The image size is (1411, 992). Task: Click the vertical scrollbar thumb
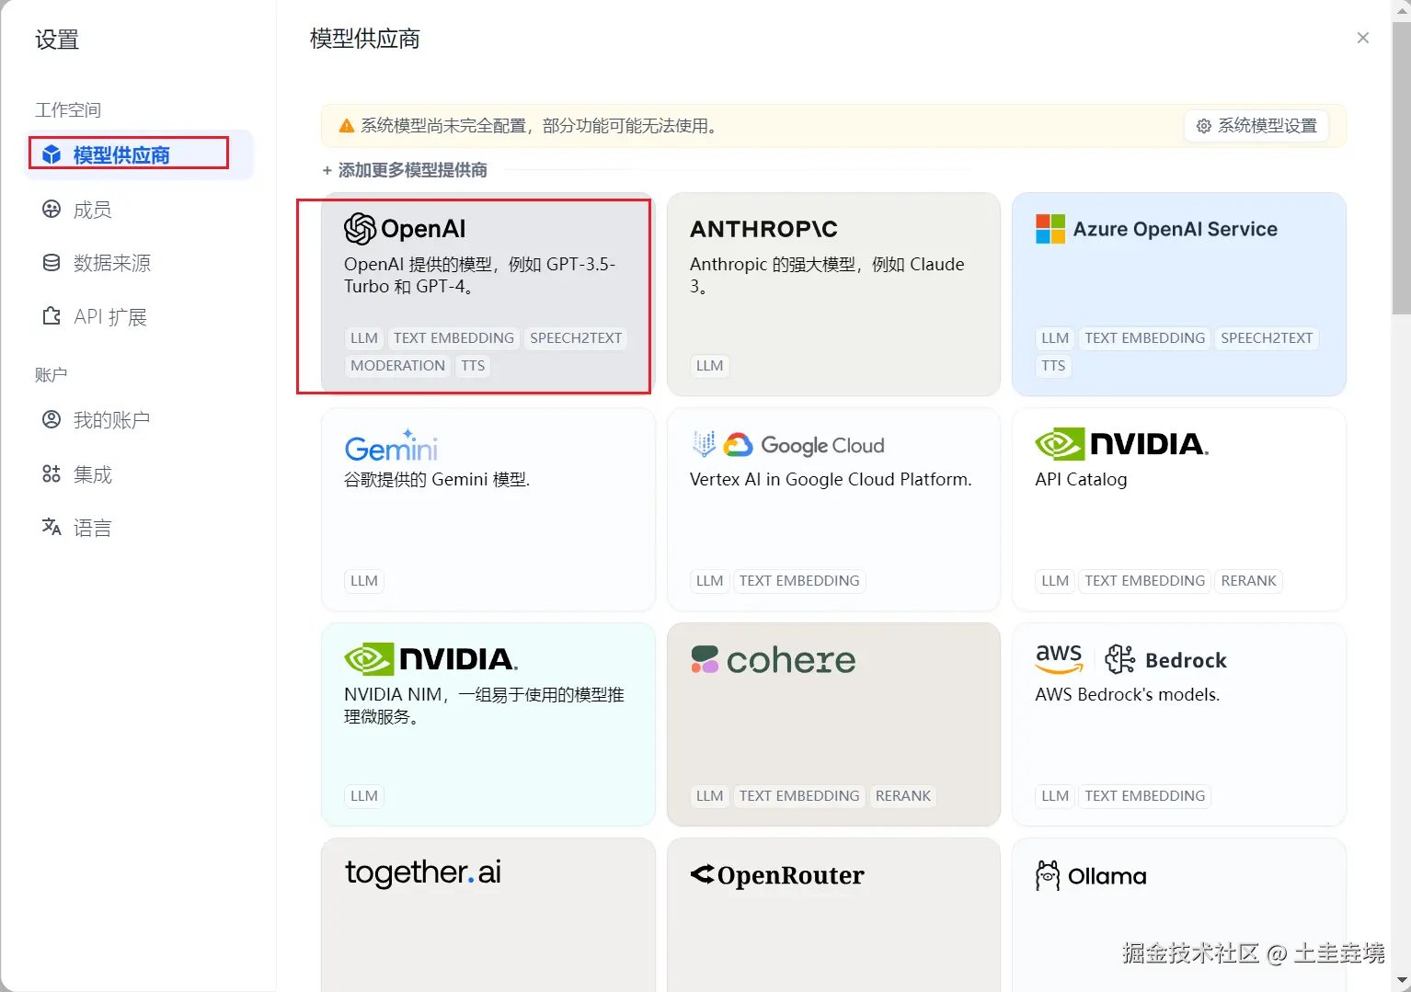click(1401, 165)
